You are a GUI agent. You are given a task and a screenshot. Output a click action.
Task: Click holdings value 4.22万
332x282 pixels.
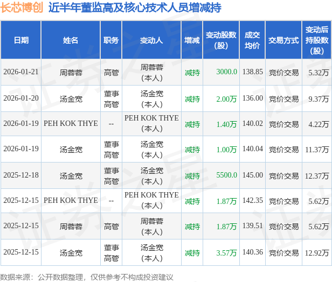click(x=319, y=124)
